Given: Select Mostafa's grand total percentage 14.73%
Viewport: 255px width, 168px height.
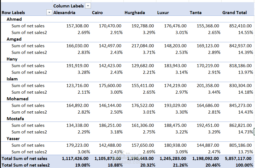Looking at the screenshot, I should (246, 132).
